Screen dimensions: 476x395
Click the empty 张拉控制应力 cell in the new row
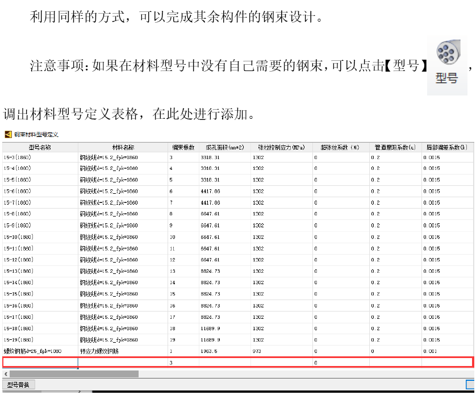[281, 363]
